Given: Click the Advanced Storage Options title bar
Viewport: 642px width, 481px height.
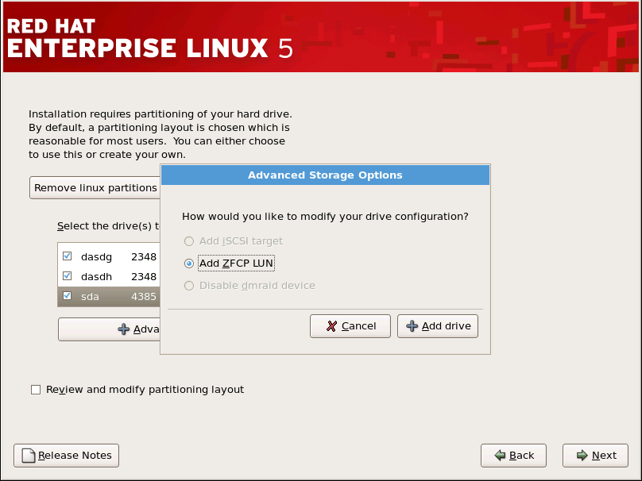Looking at the screenshot, I should tap(325, 175).
